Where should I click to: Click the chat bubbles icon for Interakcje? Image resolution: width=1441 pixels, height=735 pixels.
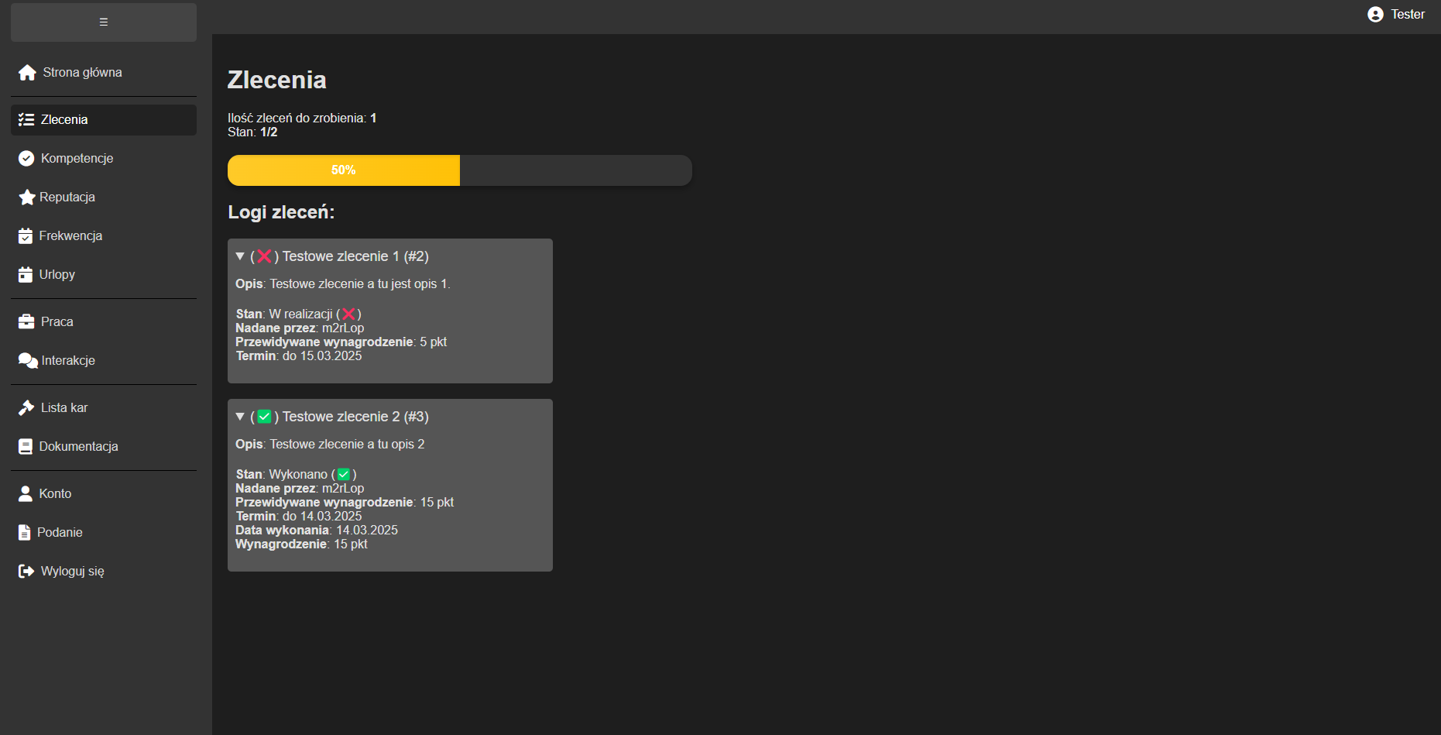point(28,361)
